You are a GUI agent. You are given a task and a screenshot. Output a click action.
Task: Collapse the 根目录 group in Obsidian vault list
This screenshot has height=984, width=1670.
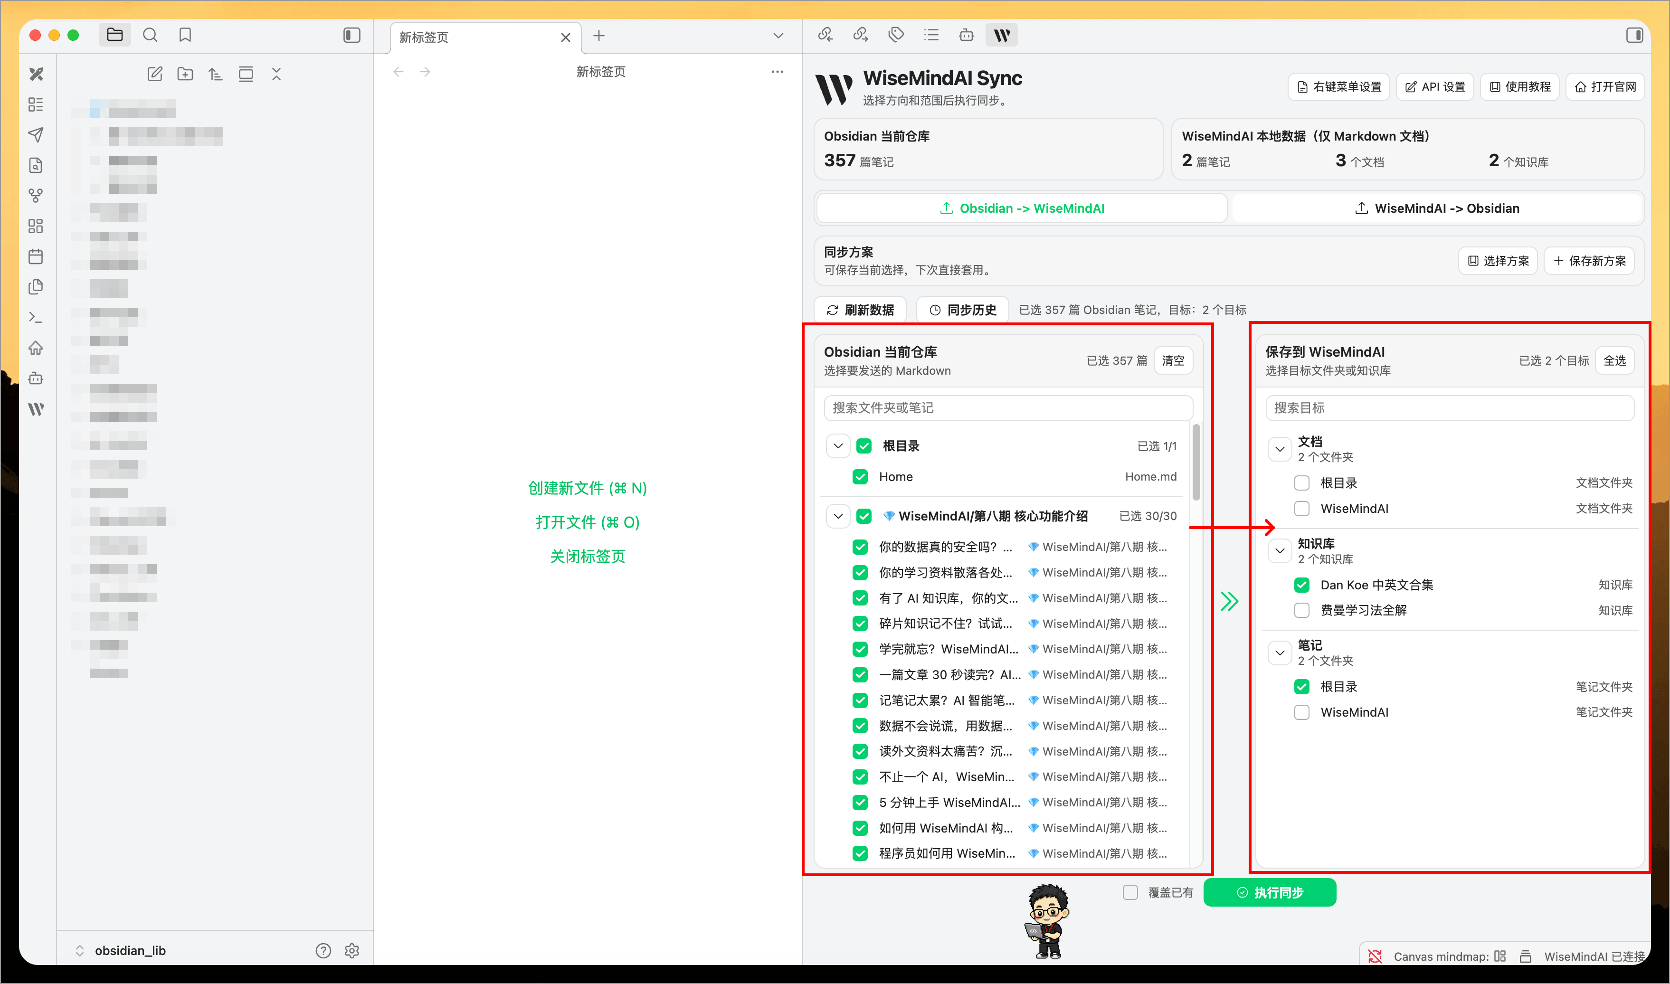pyautogui.click(x=838, y=445)
